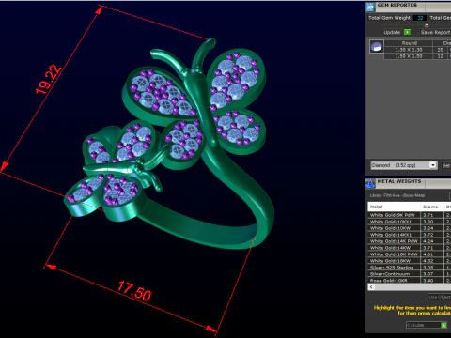Click the green Calculate arrow icon
451x338 pixels.
click(x=443, y=326)
